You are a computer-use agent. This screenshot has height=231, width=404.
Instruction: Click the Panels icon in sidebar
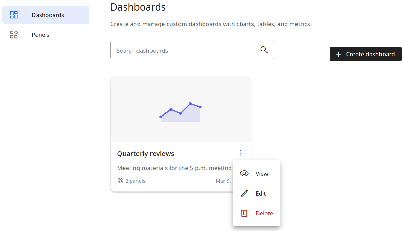14,35
